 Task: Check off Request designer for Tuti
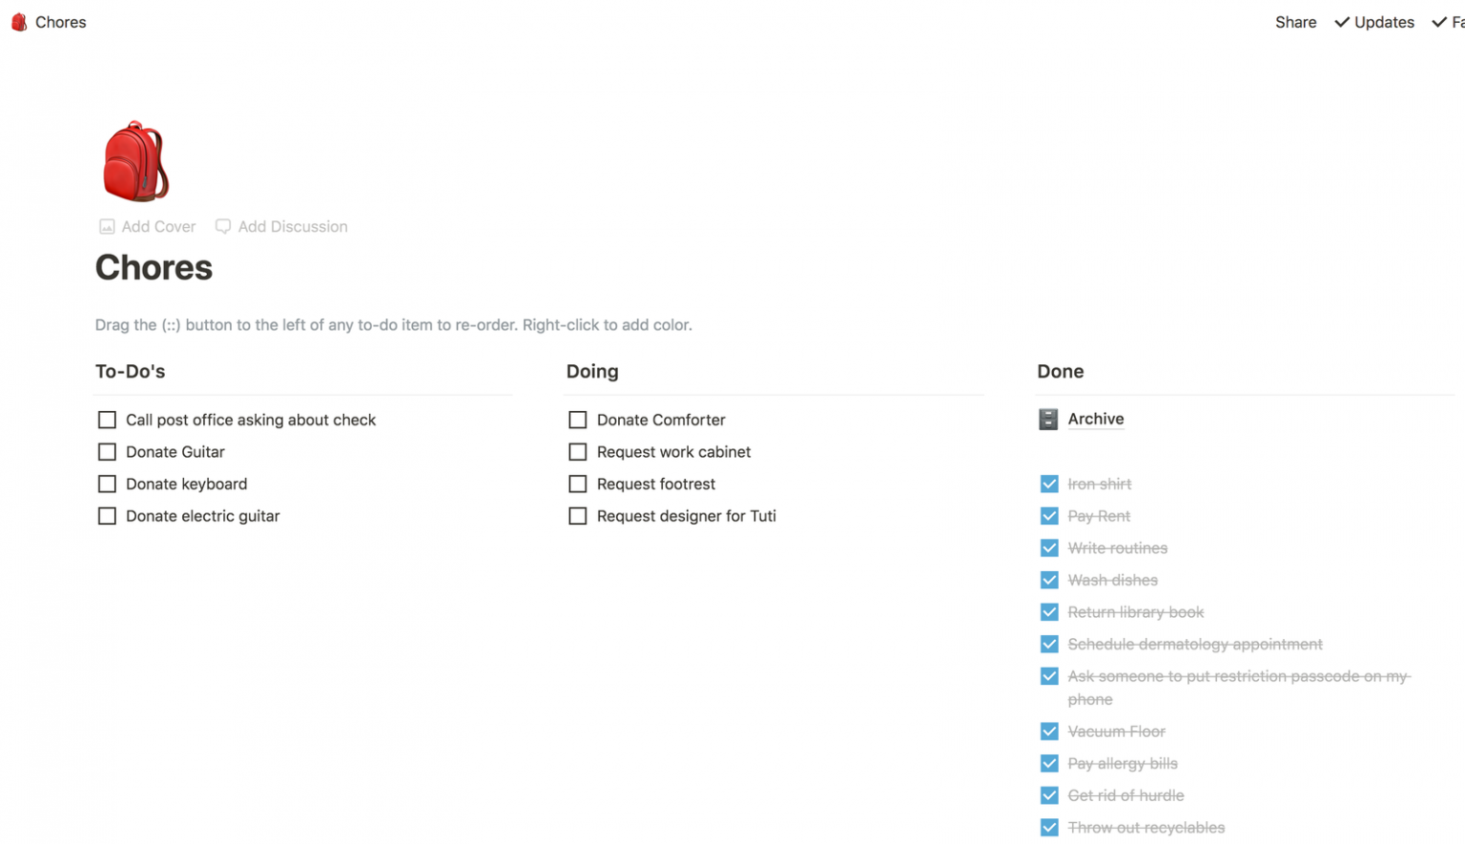pos(577,515)
